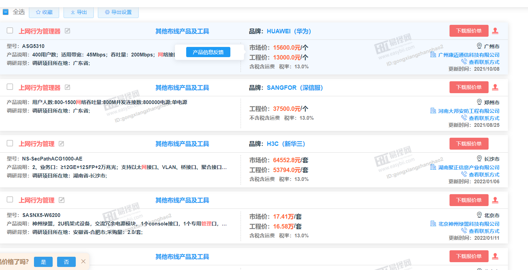
Task: Open 上网行为管理 title in H3C row
Action: 36,144
